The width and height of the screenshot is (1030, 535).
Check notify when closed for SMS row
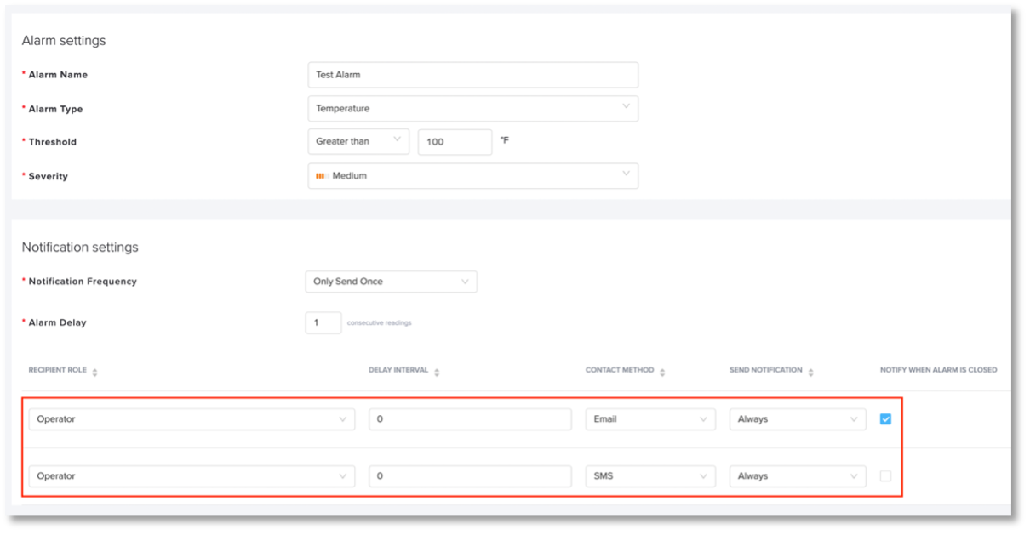[885, 476]
